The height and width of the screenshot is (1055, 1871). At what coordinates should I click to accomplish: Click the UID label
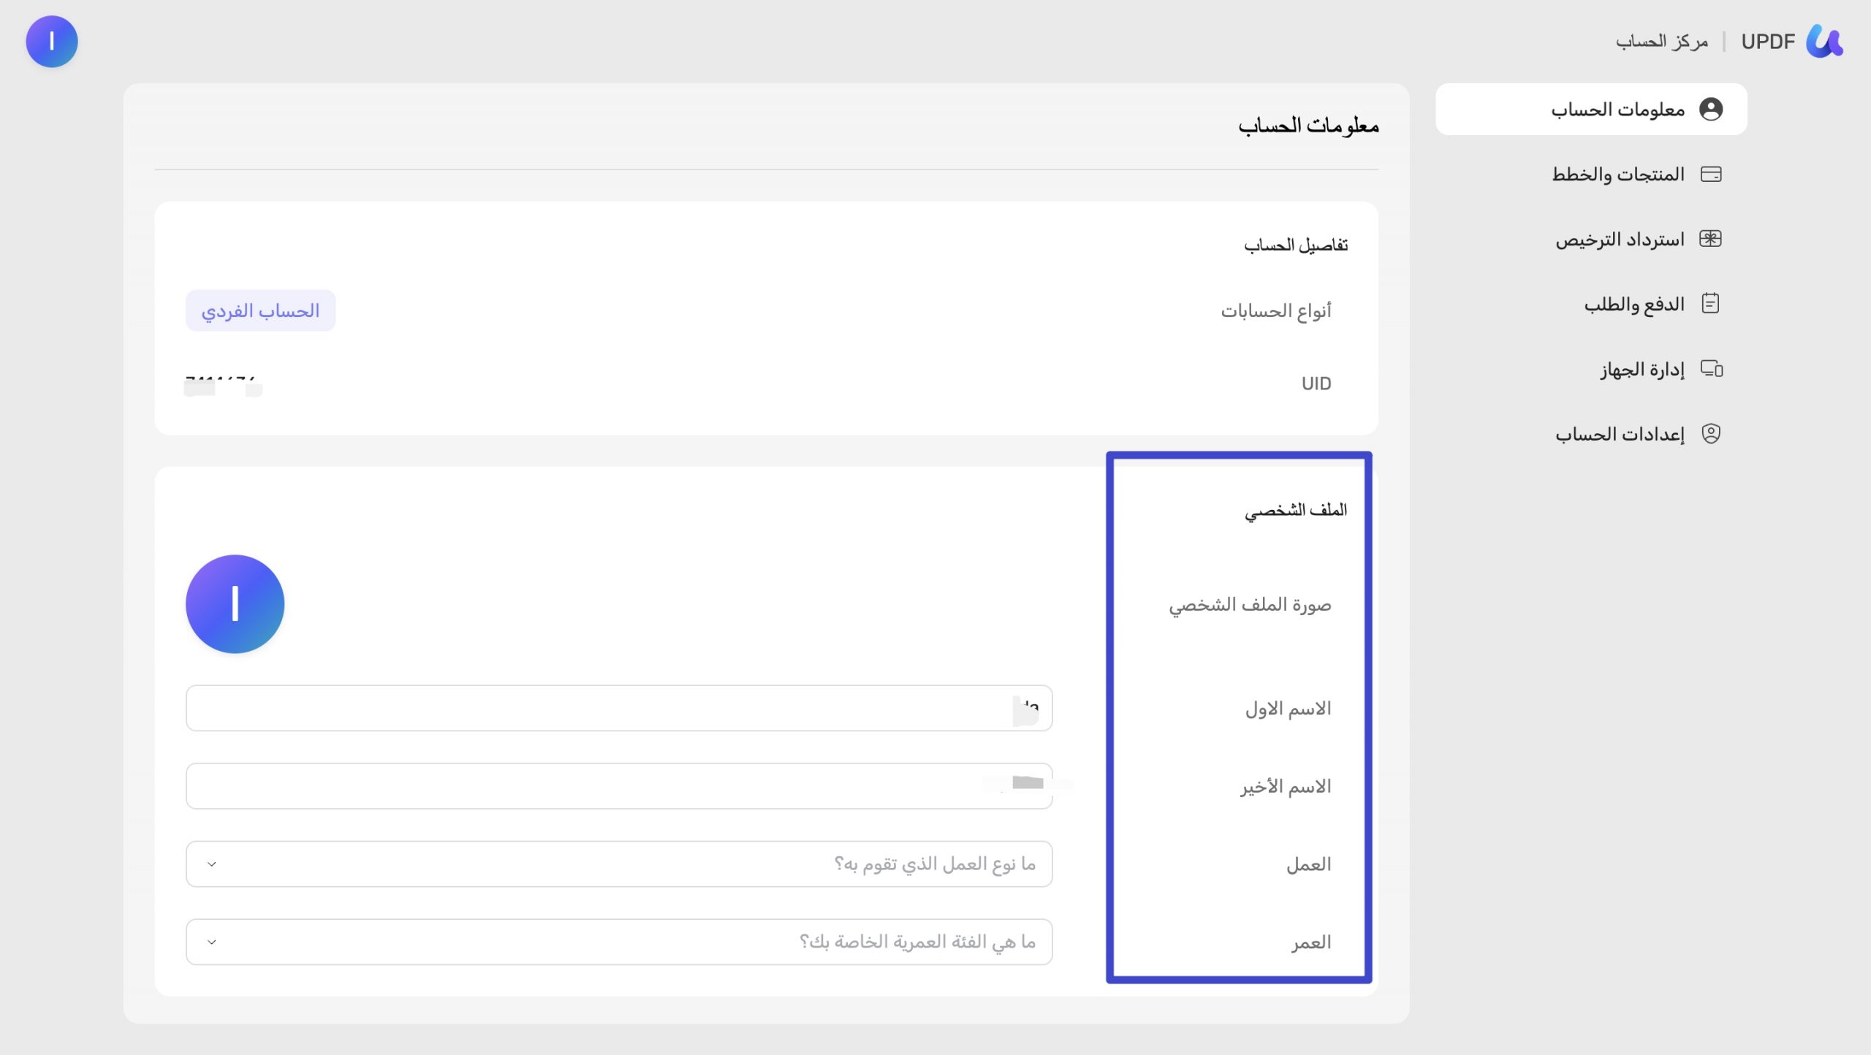[x=1316, y=384]
